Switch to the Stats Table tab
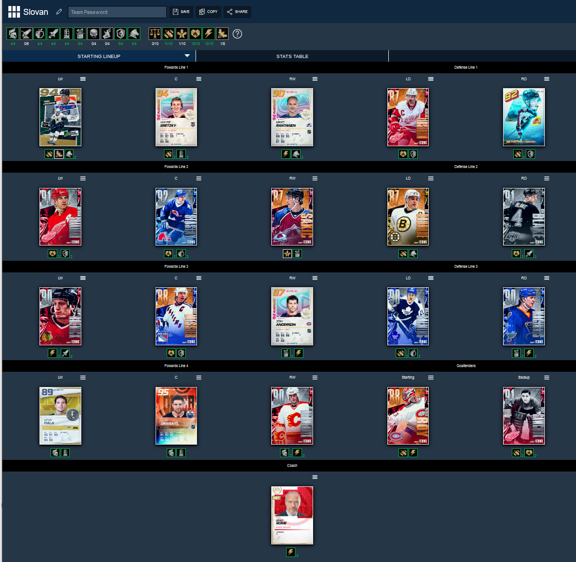 click(x=292, y=56)
